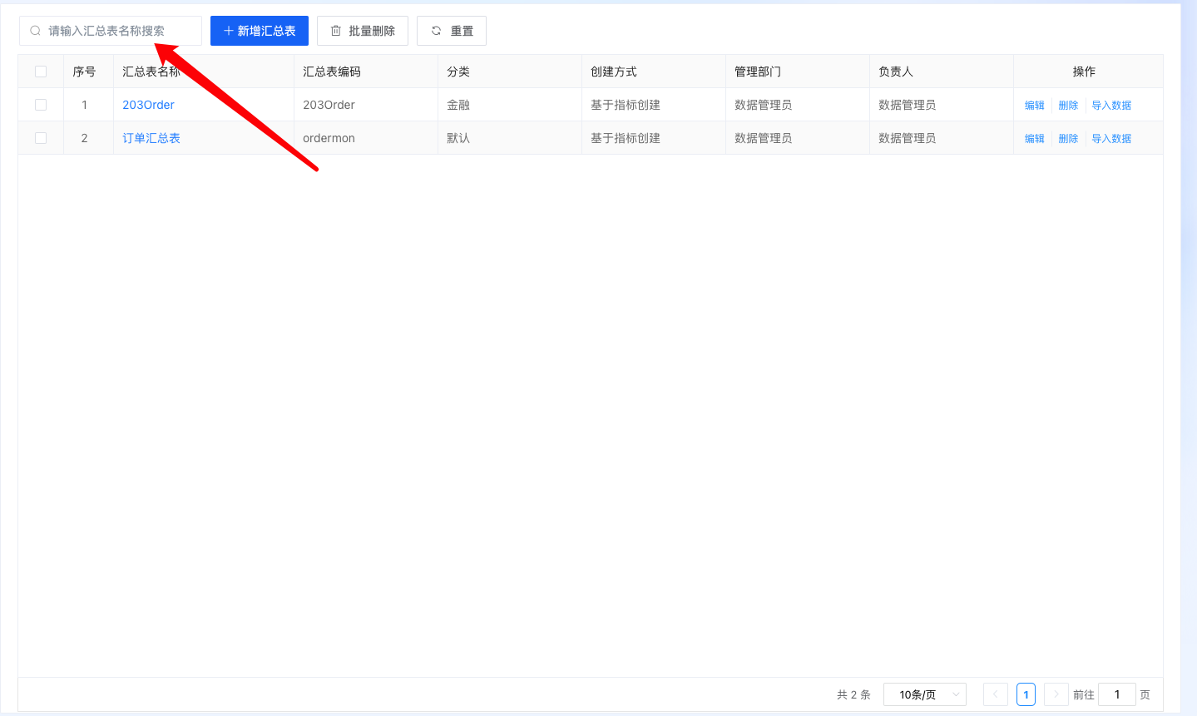Focus the summary table name search field
Screen dimensions: 1197x716
click(x=116, y=31)
